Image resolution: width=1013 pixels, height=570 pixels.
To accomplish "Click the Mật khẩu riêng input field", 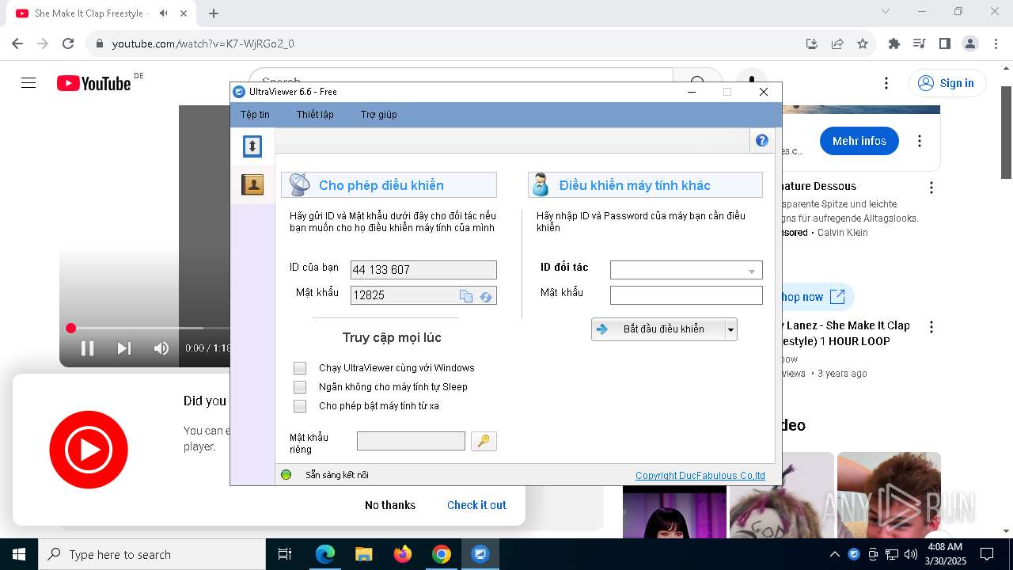I will pos(411,441).
